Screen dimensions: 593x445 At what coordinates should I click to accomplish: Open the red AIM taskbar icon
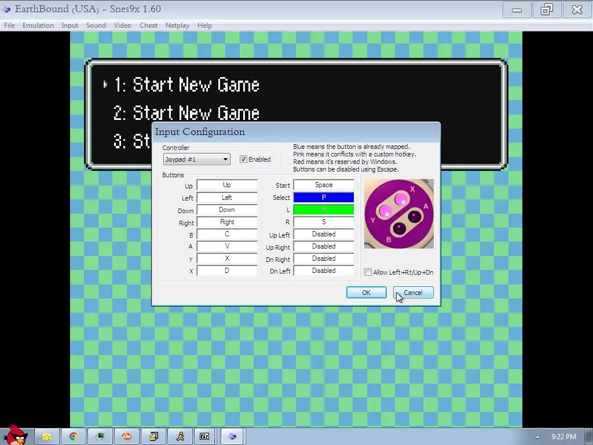click(x=126, y=437)
